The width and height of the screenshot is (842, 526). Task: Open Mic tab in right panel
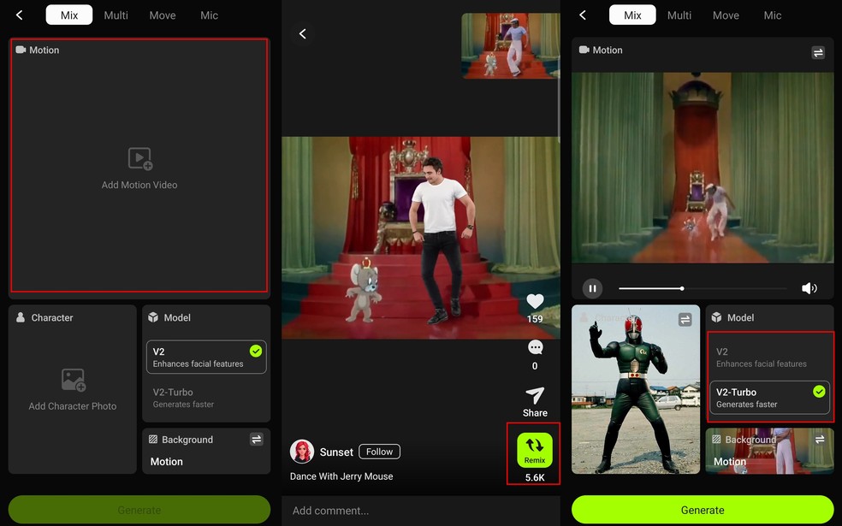click(772, 15)
